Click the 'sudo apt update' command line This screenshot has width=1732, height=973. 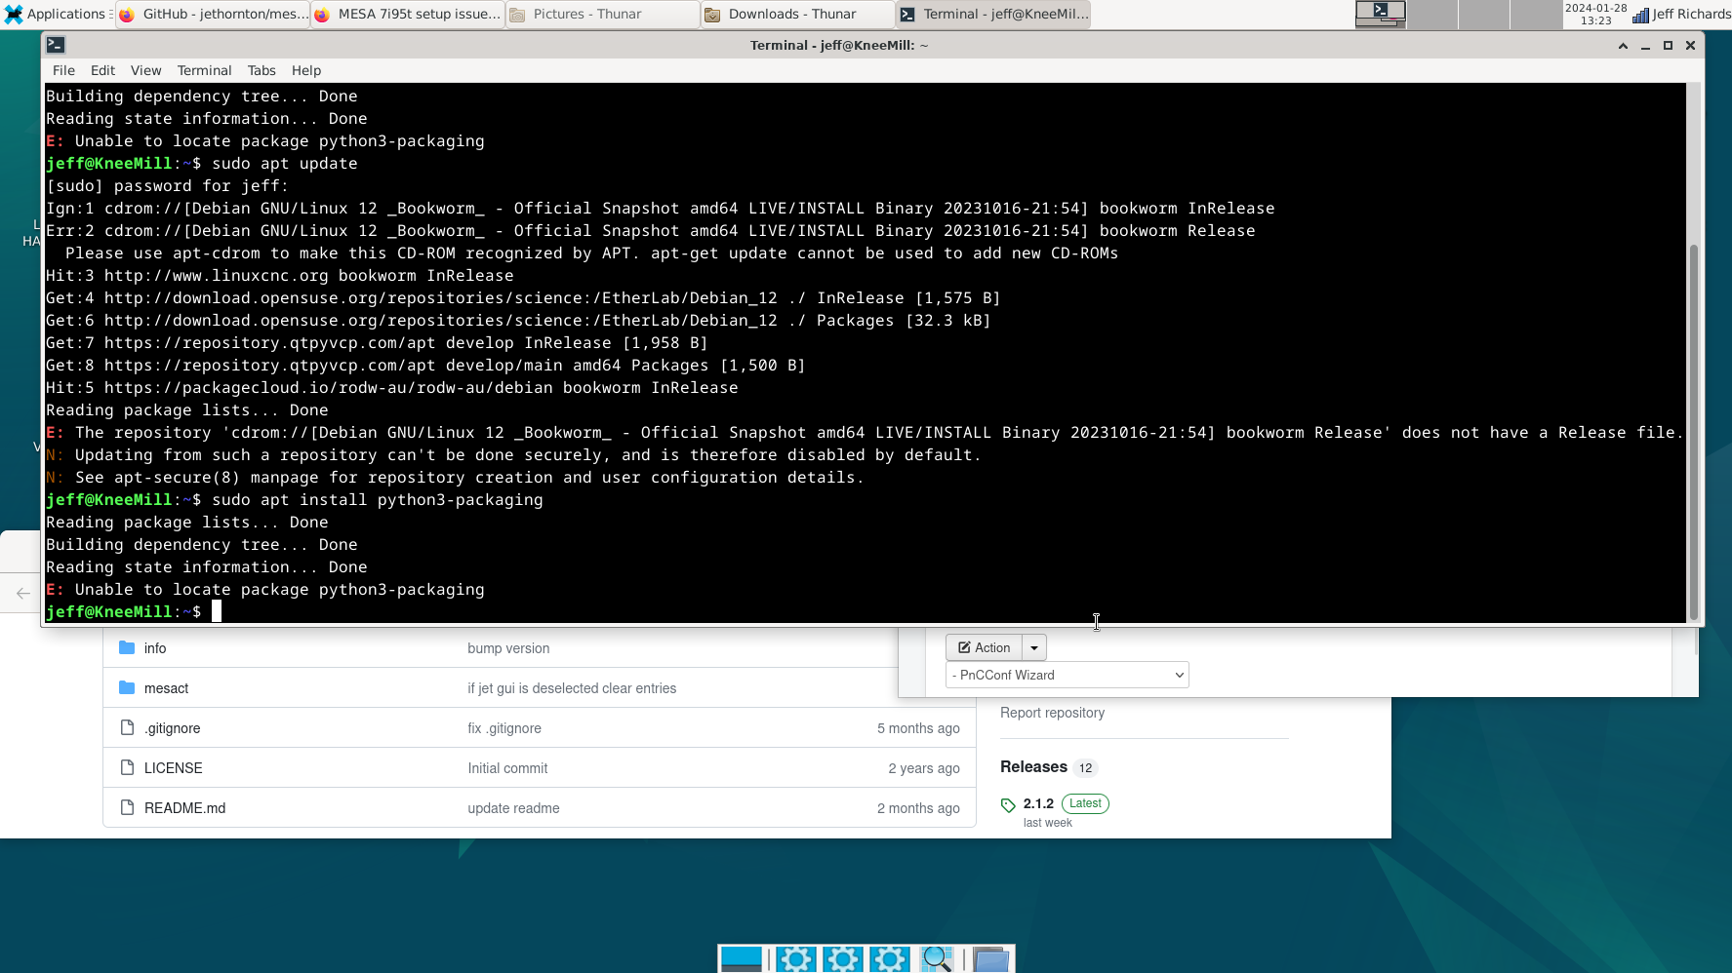click(x=202, y=164)
